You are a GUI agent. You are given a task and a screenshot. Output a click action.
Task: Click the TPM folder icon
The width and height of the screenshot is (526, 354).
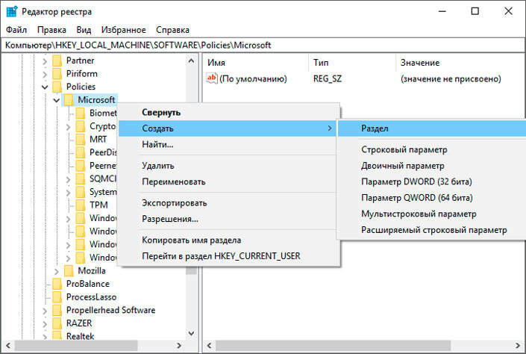point(81,205)
